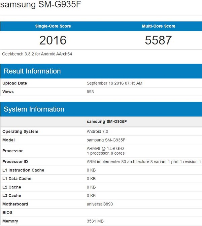
Task: Click the Memory row label
Action: [x=10, y=221]
